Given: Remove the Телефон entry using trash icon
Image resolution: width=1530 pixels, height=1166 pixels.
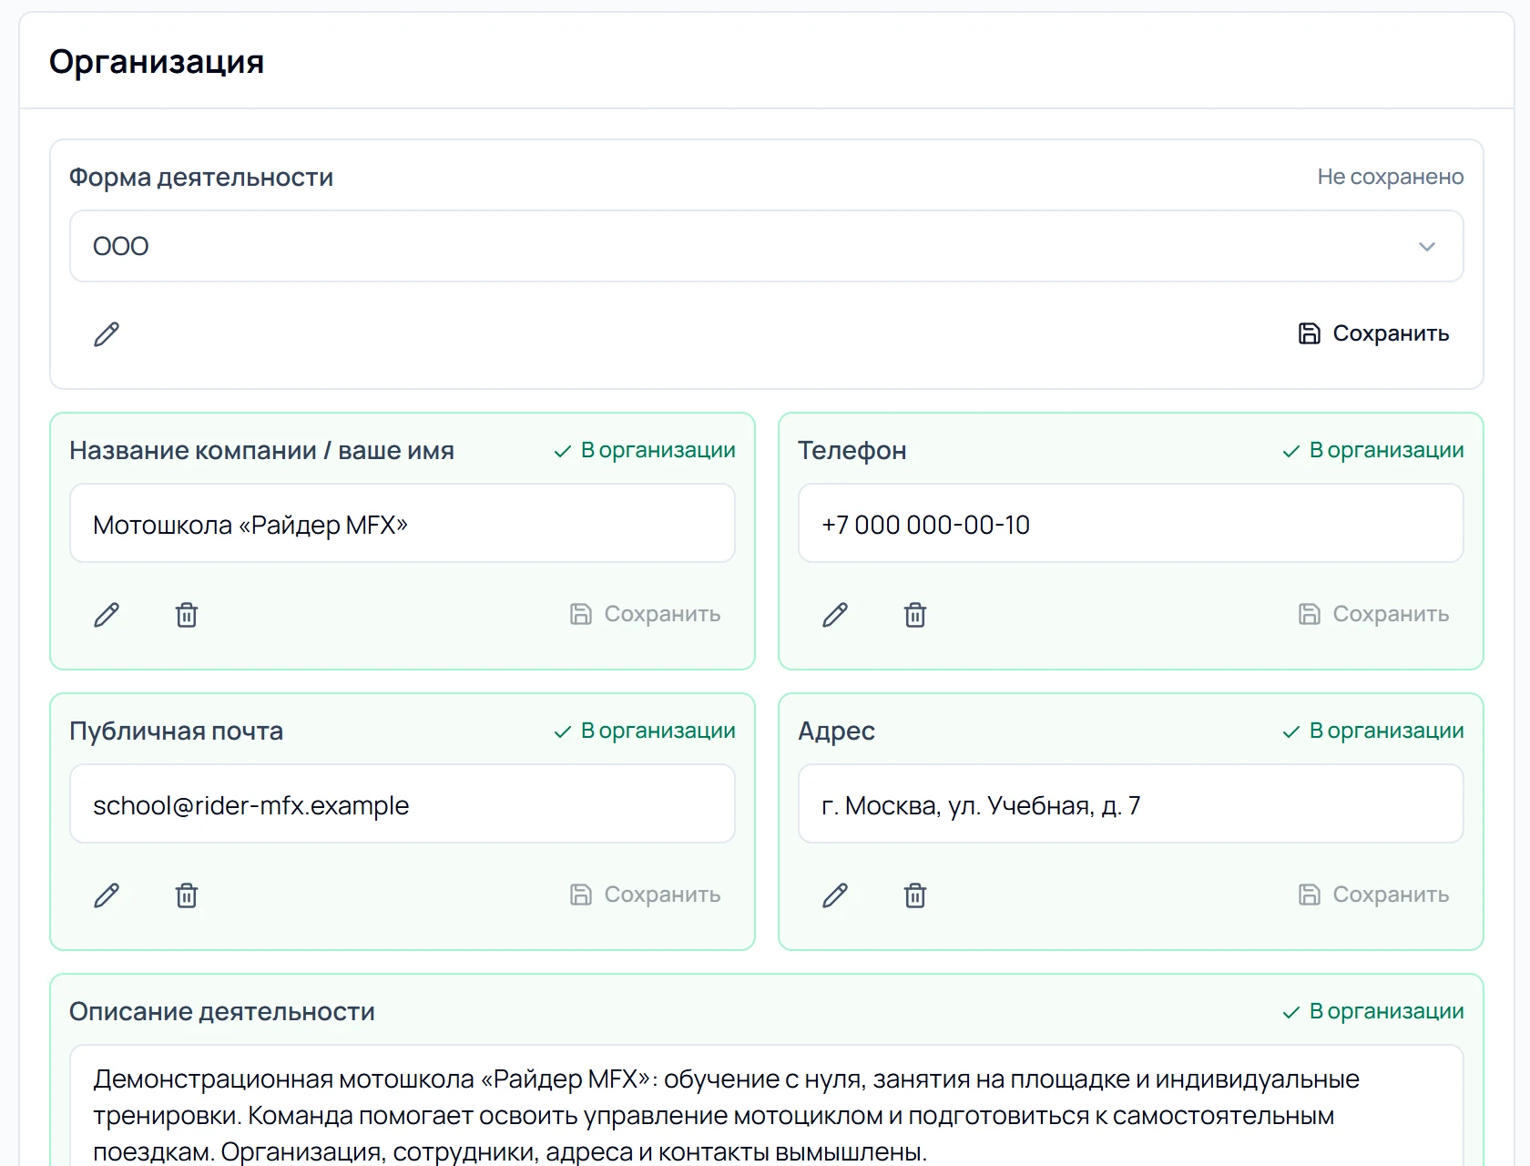Looking at the screenshot, I should (x=915, y=615).
